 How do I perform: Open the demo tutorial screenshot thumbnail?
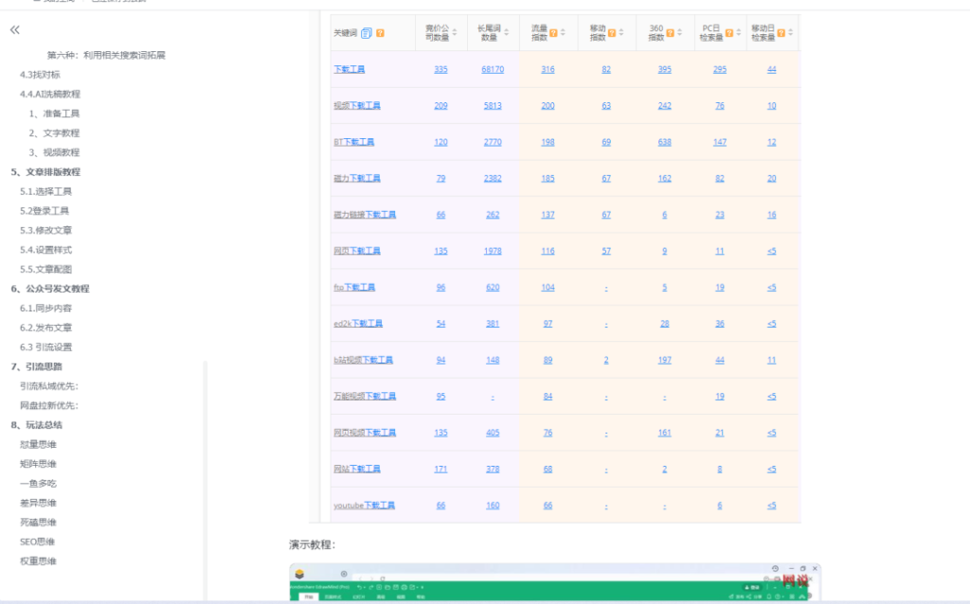[x=554, y=582]
